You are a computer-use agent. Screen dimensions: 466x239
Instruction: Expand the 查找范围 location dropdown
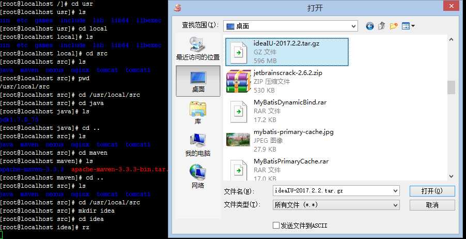point(354,26)
